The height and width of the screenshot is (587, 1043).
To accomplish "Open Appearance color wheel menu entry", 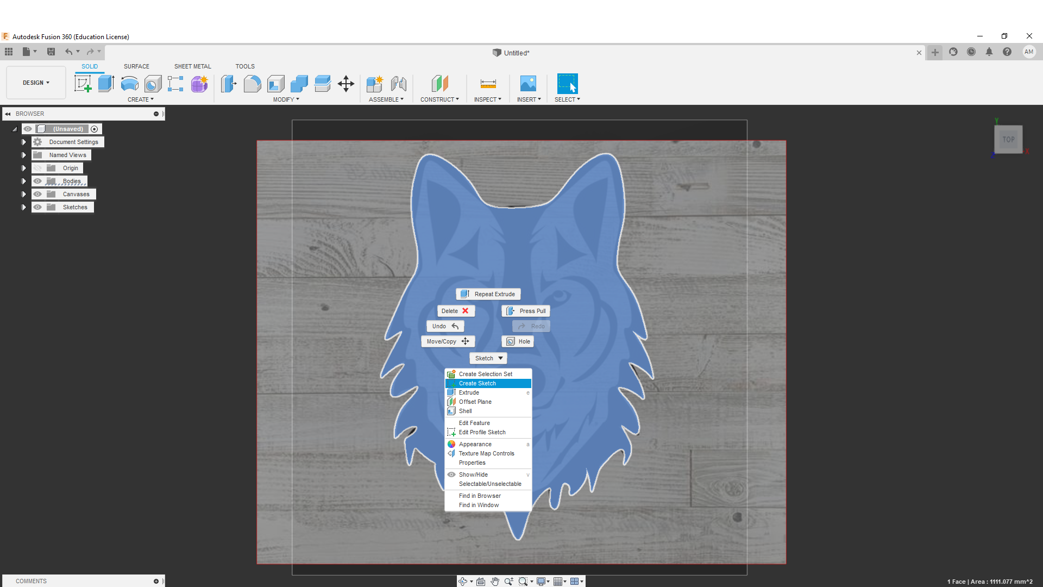I will tap(475, 444).
